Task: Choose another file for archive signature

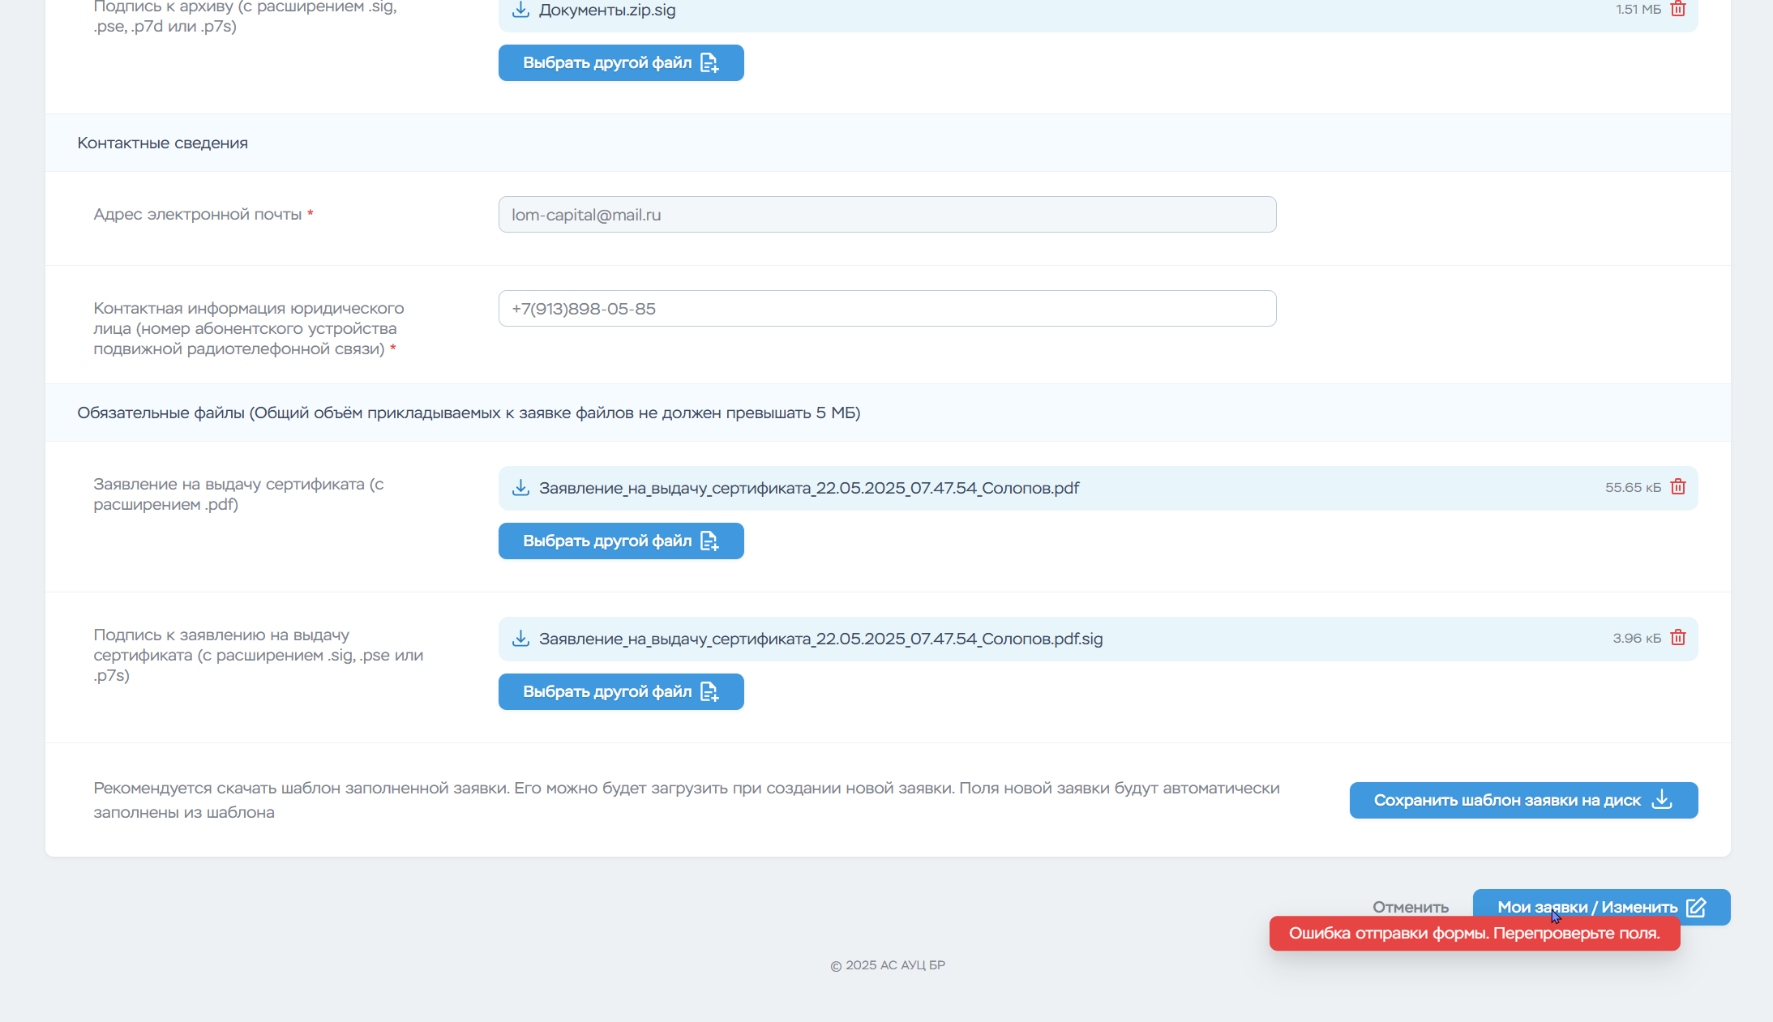Action: click(620, 62)
